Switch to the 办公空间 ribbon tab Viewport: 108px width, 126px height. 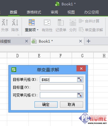(91, 12)
